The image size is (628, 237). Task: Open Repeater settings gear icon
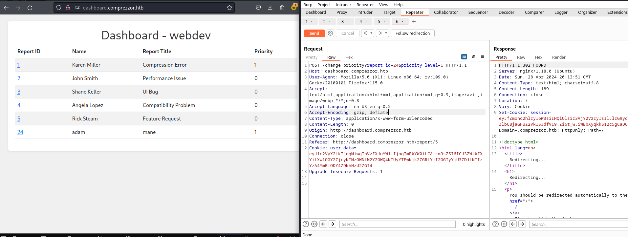[331, 33]
